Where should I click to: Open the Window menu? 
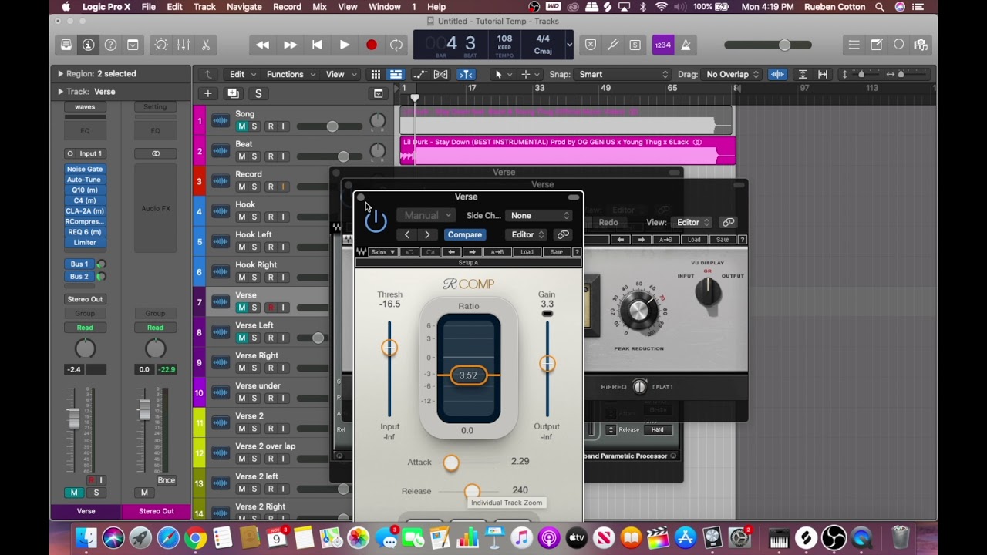point(384,7)
